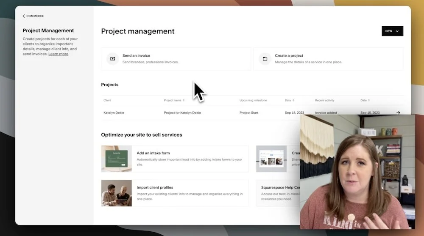Click 'Optimize your site to sell services' heading

coord(142,135)
